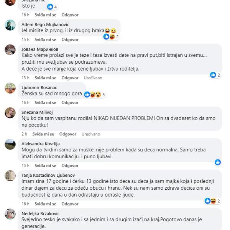The image size is (230, 230).
Task: Click the like count on Јована Маринков's comment
Action: 215,75
